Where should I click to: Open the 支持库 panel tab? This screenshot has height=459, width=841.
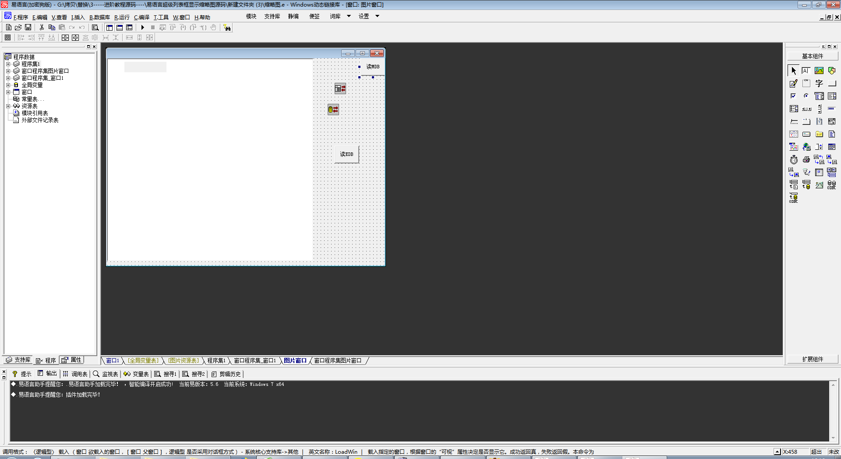pyautogui.click(x=18, y=360)
